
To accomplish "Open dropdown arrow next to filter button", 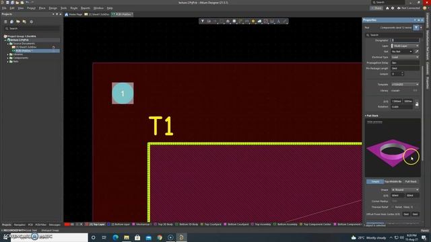I will click(x=421, y=28).
